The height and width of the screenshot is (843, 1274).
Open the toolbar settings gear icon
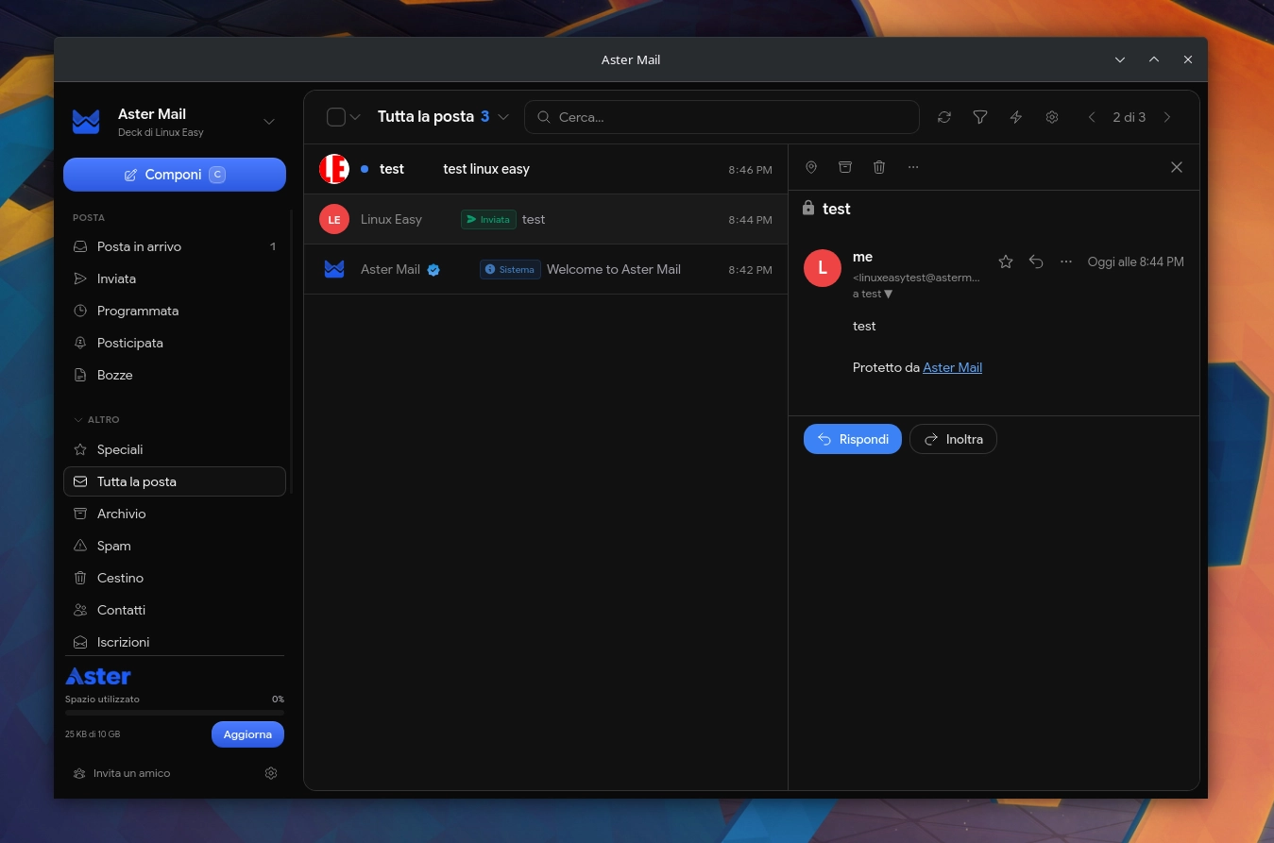(1052, 117)
